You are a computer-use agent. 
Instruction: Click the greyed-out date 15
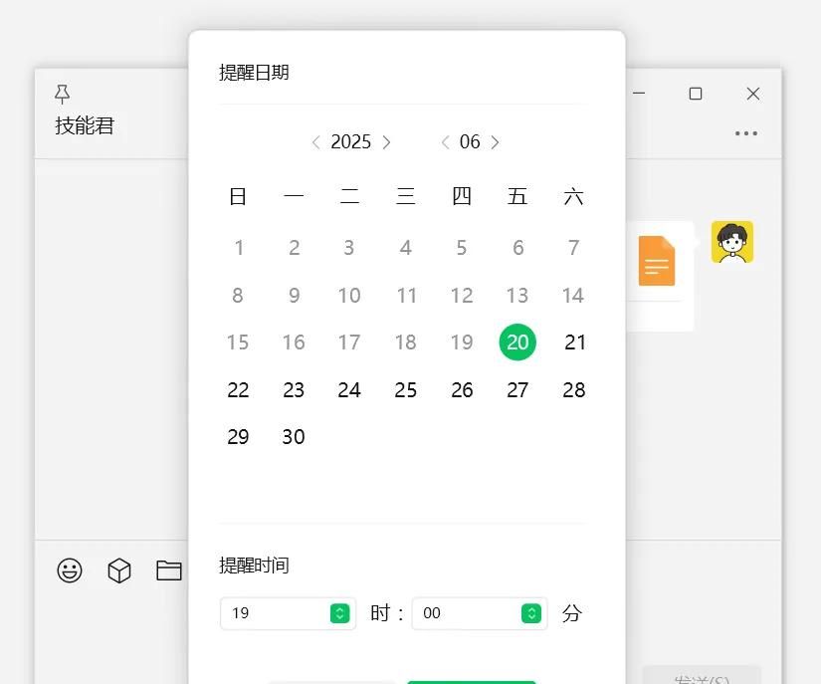pyautogui.click(x=238, y=342)
